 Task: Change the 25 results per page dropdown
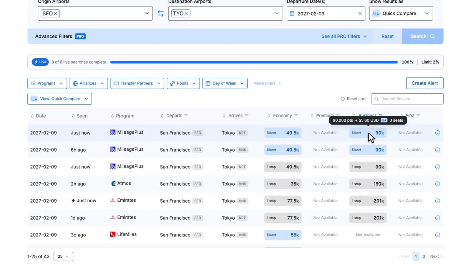(63, 256)
